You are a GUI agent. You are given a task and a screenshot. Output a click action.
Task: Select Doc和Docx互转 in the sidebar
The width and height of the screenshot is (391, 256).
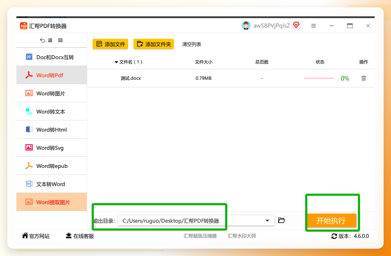52,57
